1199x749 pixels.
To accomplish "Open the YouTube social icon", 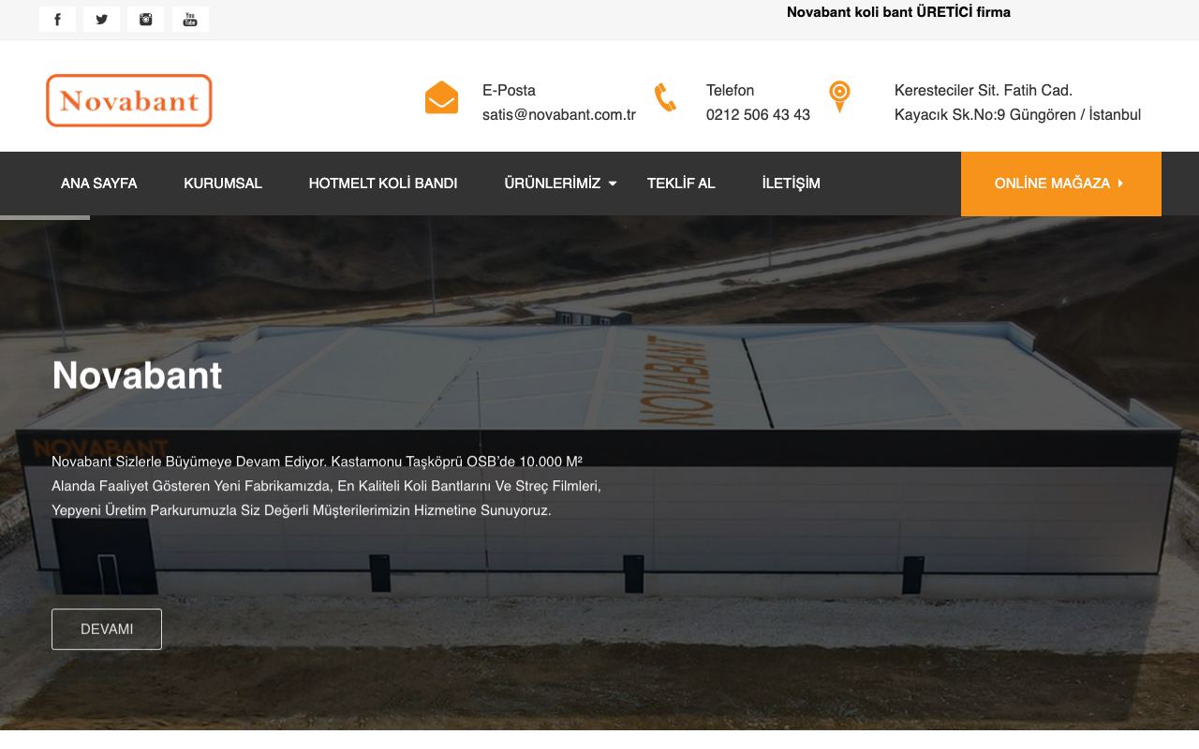I will click(190, 20).
